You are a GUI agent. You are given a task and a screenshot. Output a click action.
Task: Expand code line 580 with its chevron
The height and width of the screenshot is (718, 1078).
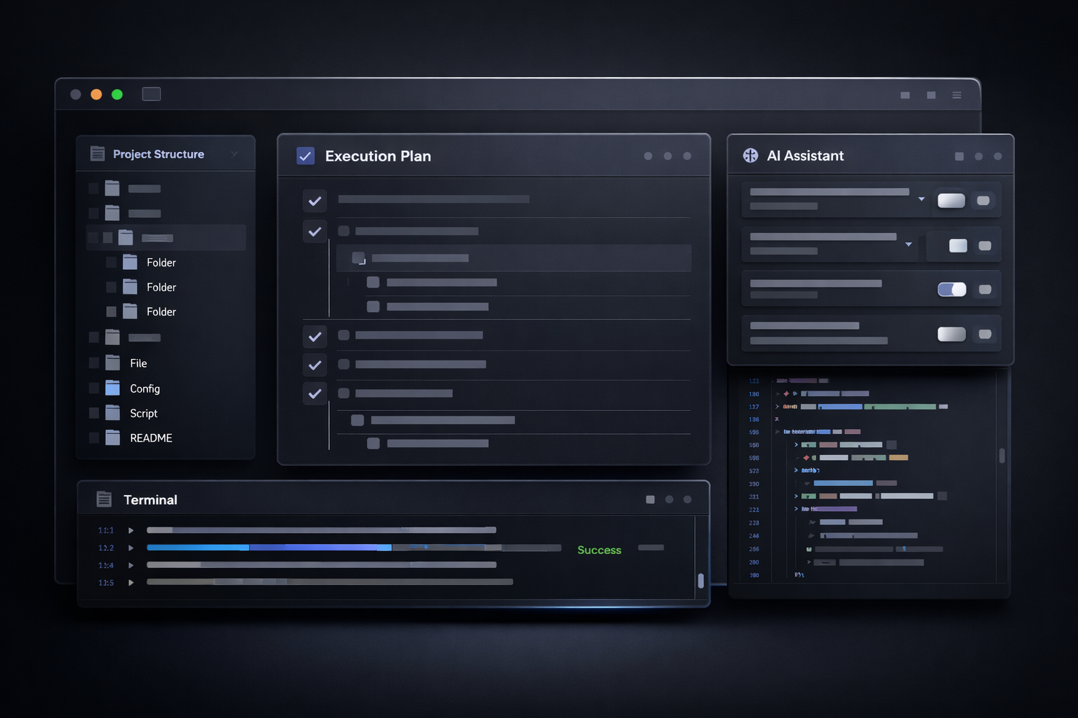(x=796, y=445)
